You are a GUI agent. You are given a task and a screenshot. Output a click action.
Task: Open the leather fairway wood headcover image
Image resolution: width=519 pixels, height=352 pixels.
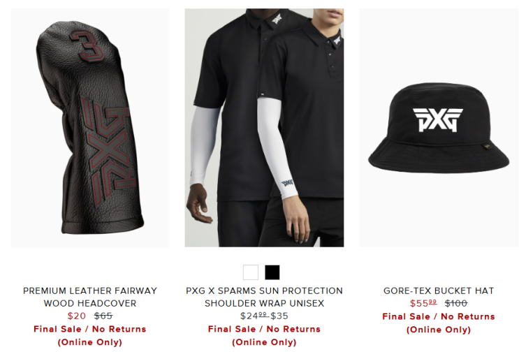[90, 128]
